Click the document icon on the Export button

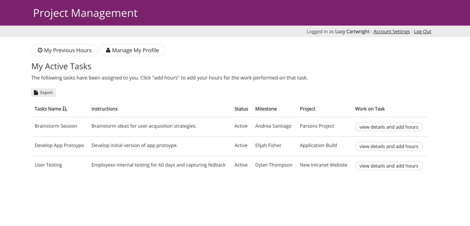37,92
